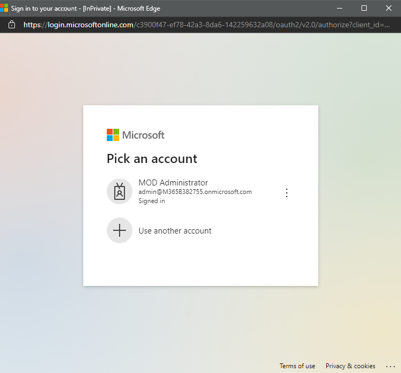Click the lock icon in the address bar
The image size is (401, 373).
coord(12,25)
